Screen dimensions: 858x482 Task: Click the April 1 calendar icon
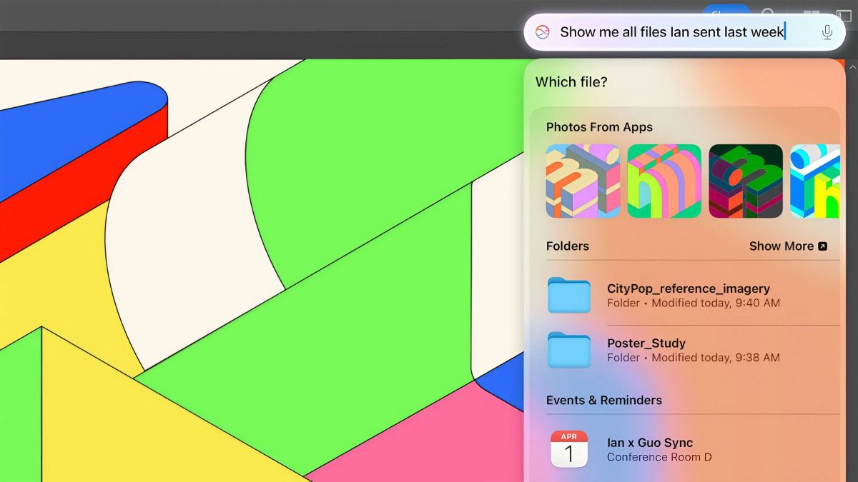click(569, 449)
